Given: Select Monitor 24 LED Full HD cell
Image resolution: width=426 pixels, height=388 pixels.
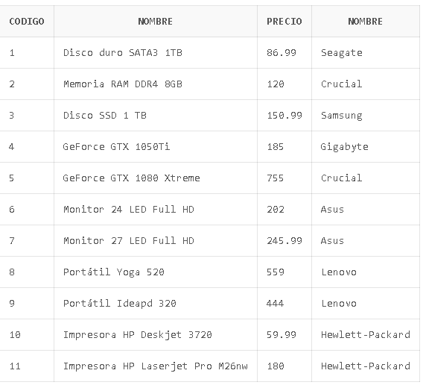Looking at the screenshot, I should point(156,209).
